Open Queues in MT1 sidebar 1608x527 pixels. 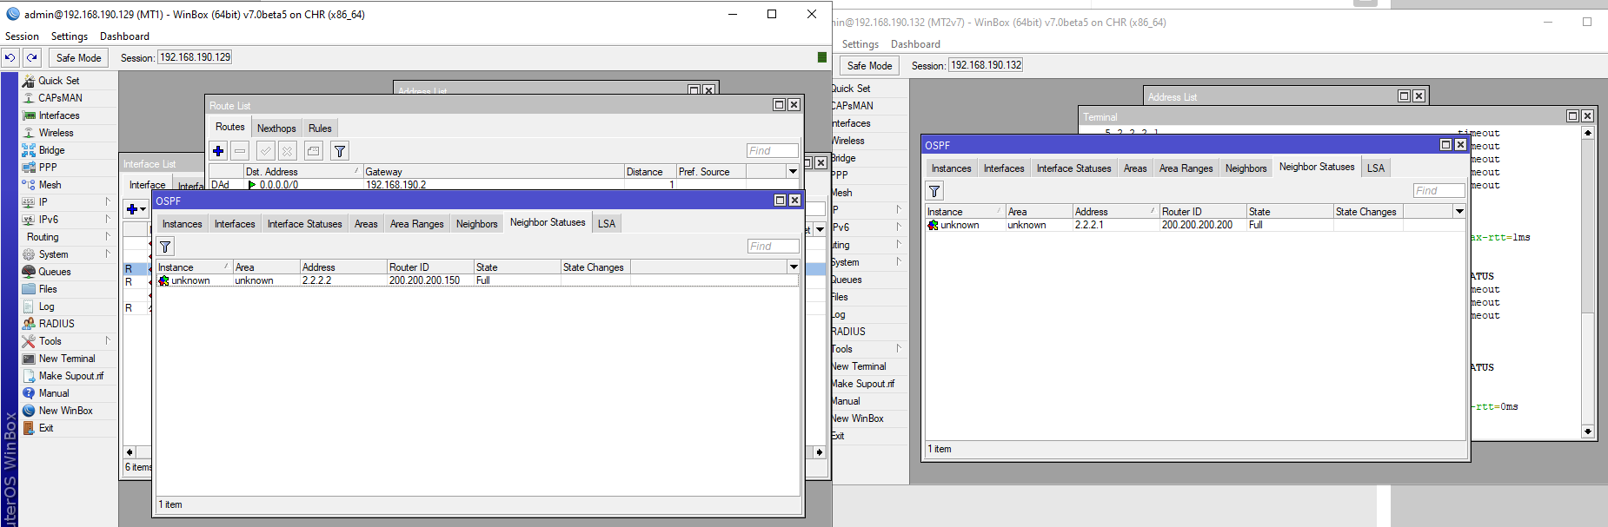point(55,272)
